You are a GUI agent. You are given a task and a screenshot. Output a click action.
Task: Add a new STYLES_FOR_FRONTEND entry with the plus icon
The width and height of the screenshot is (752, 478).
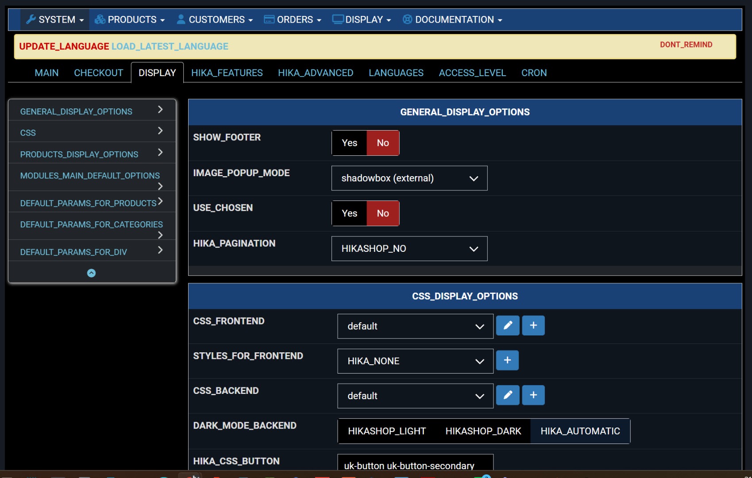pyautogui.click(x=507, y=361)
